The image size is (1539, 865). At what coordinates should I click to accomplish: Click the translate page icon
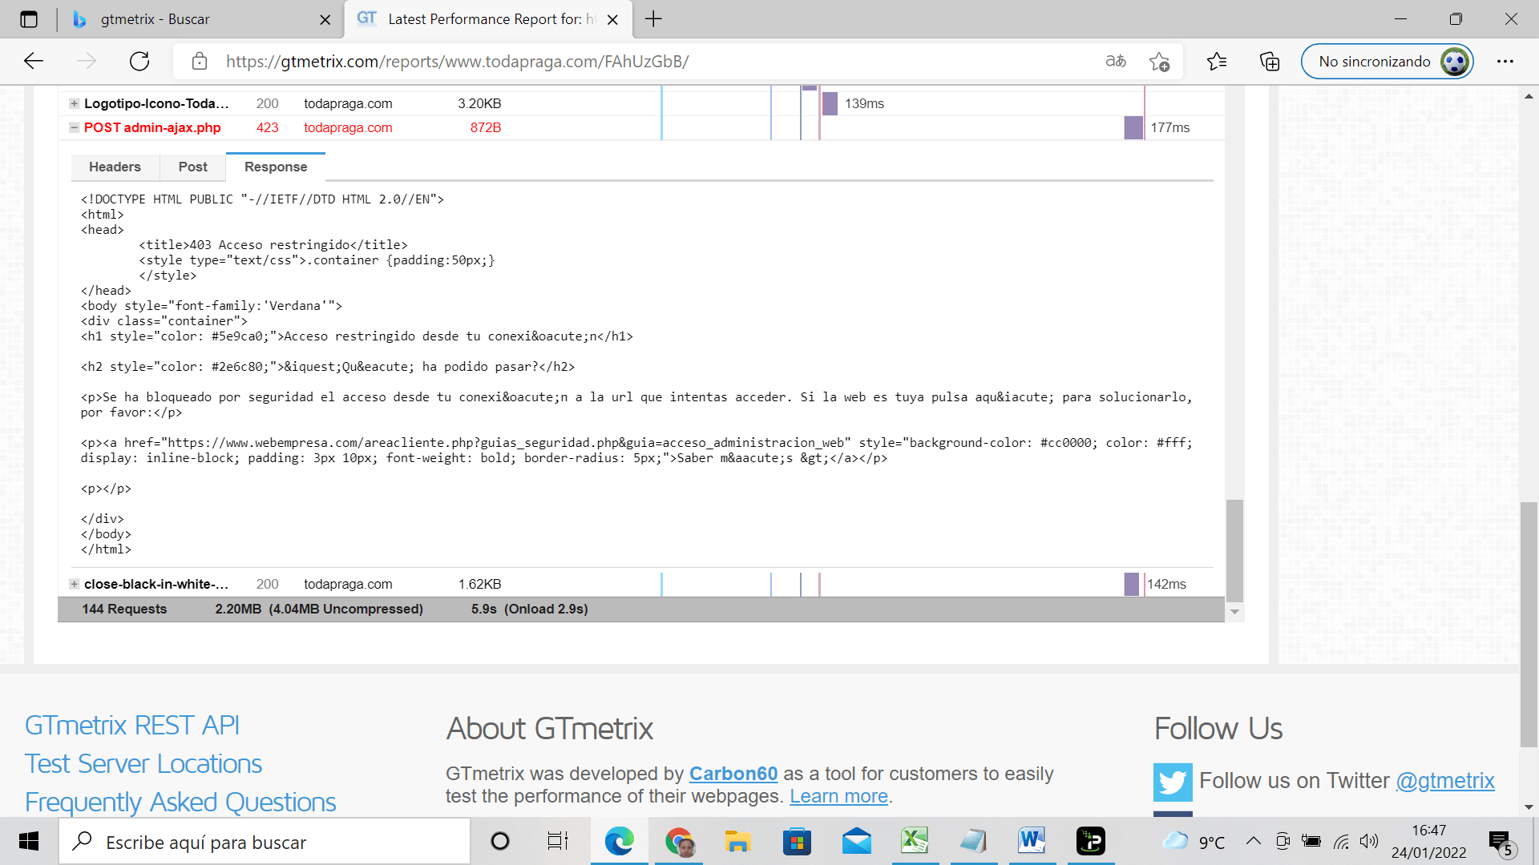click(1116, 61)
